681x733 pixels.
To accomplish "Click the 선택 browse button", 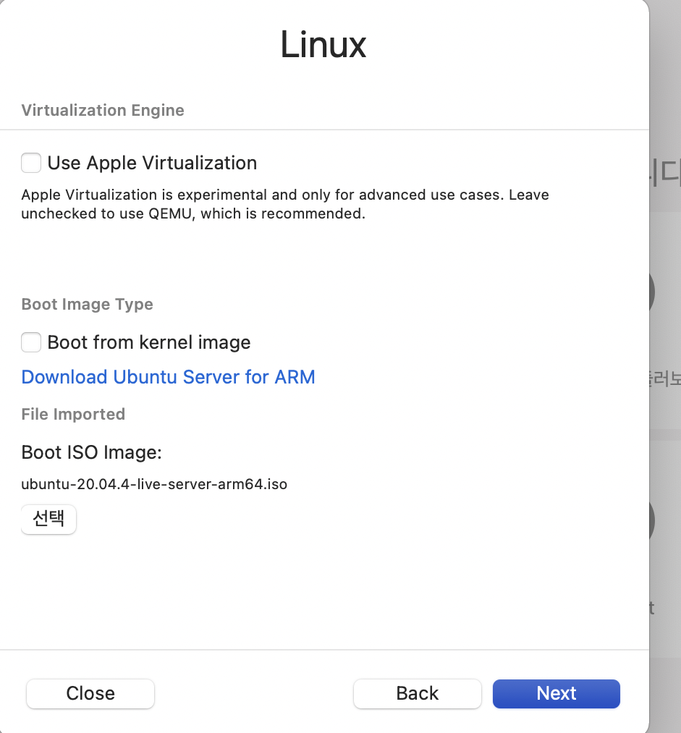I will point(48,519).
